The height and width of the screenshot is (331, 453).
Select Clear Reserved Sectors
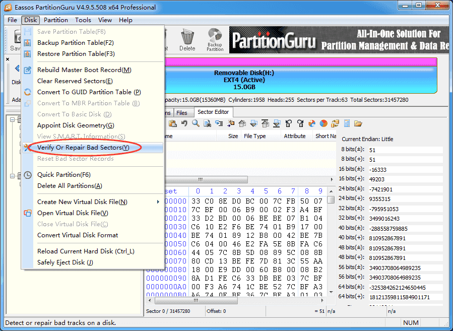click(x=93, y=81)
